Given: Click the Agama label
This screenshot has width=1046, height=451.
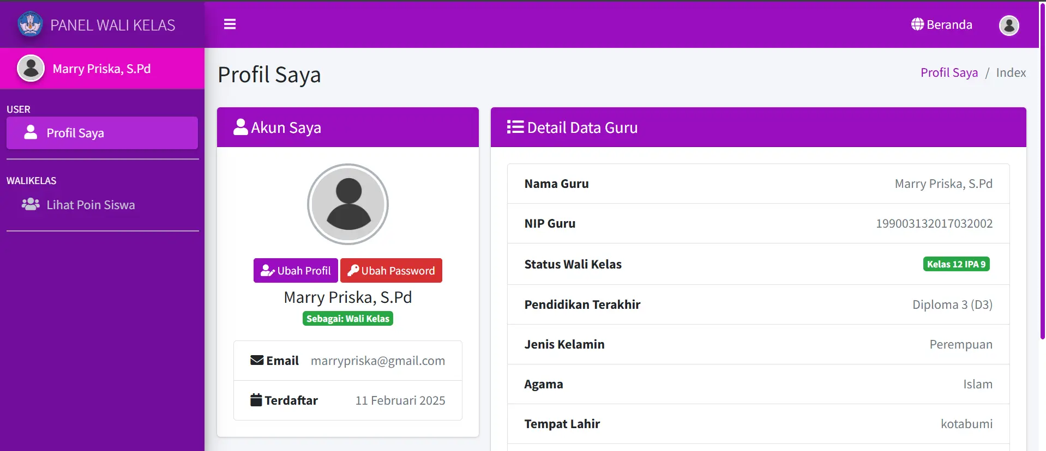Looking at the screenshot, I should coord(543,385).
